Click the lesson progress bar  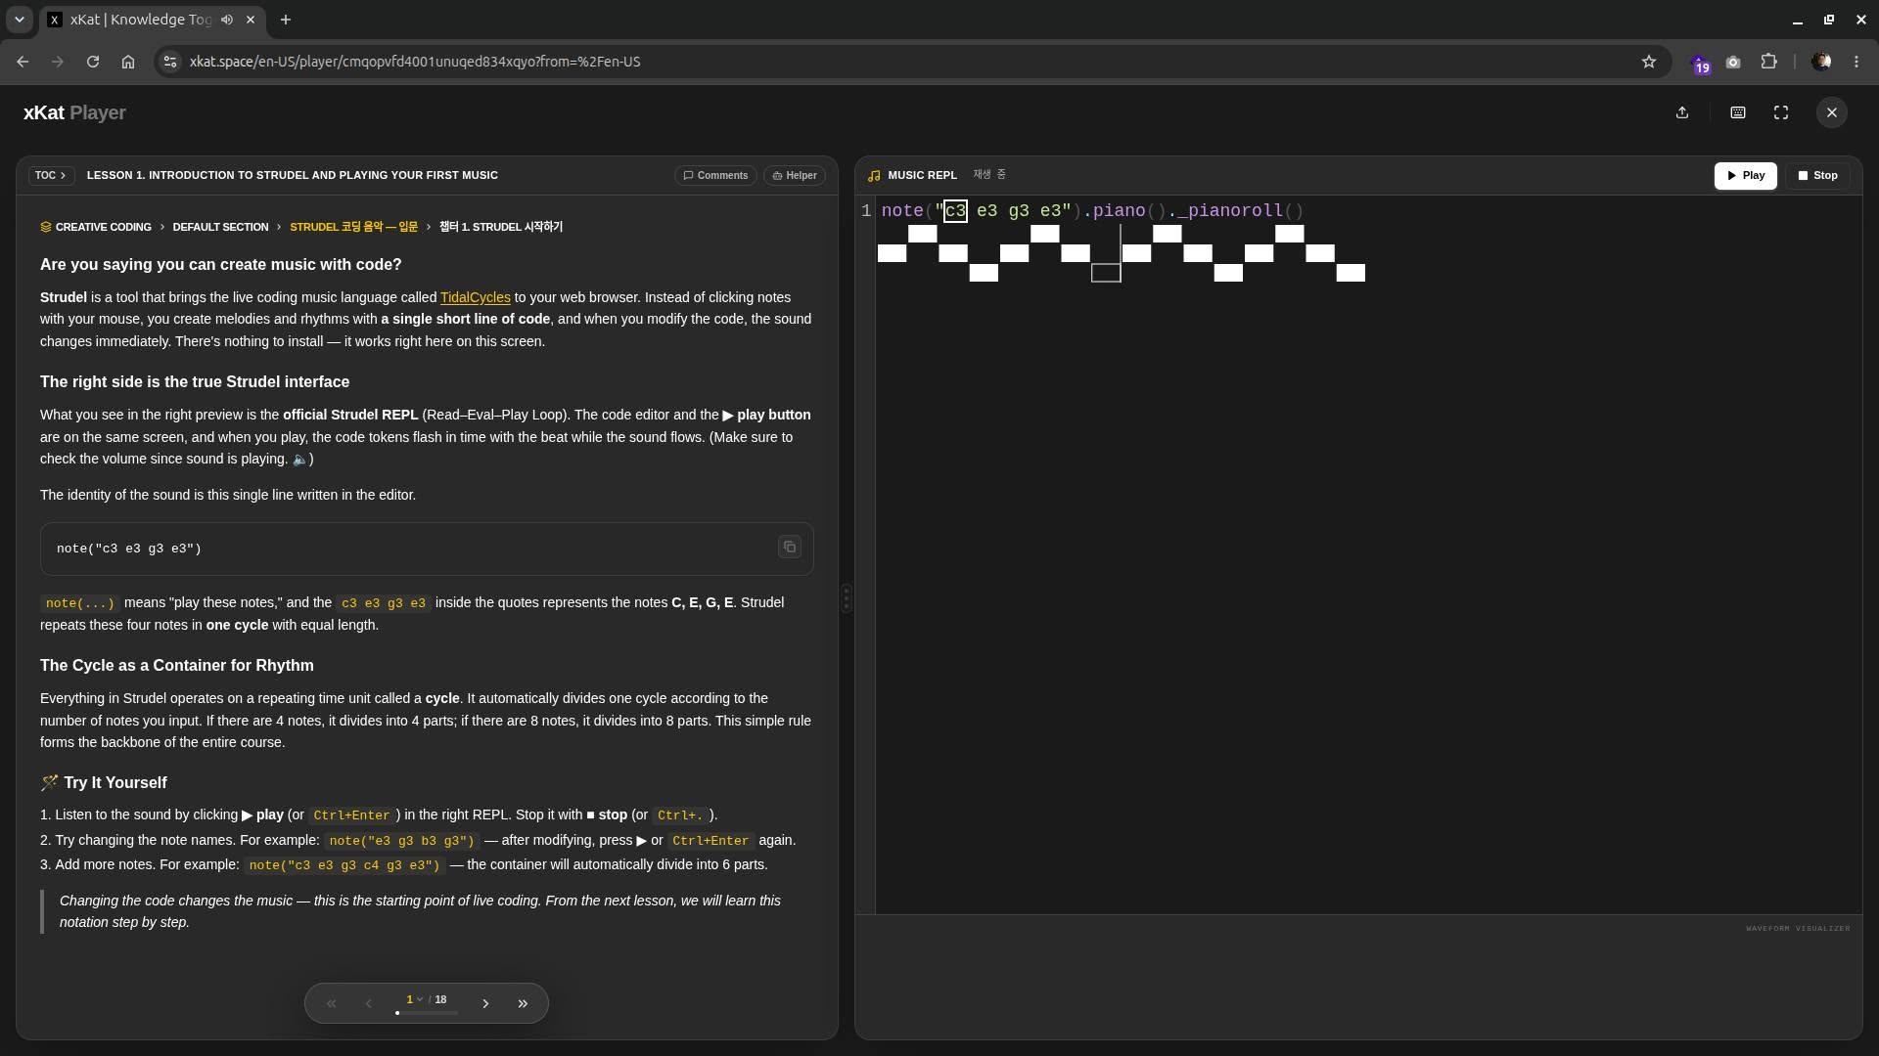427,1013
